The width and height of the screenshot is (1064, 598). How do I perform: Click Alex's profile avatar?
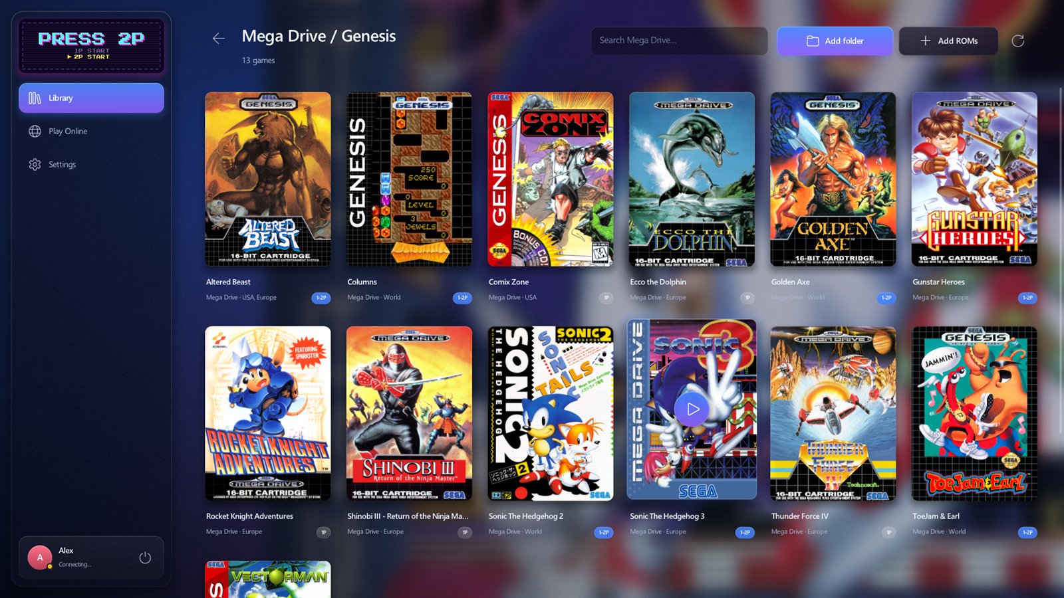pos(40,557)
